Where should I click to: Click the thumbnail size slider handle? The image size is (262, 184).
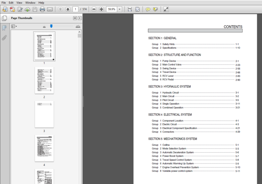(51, 26)
